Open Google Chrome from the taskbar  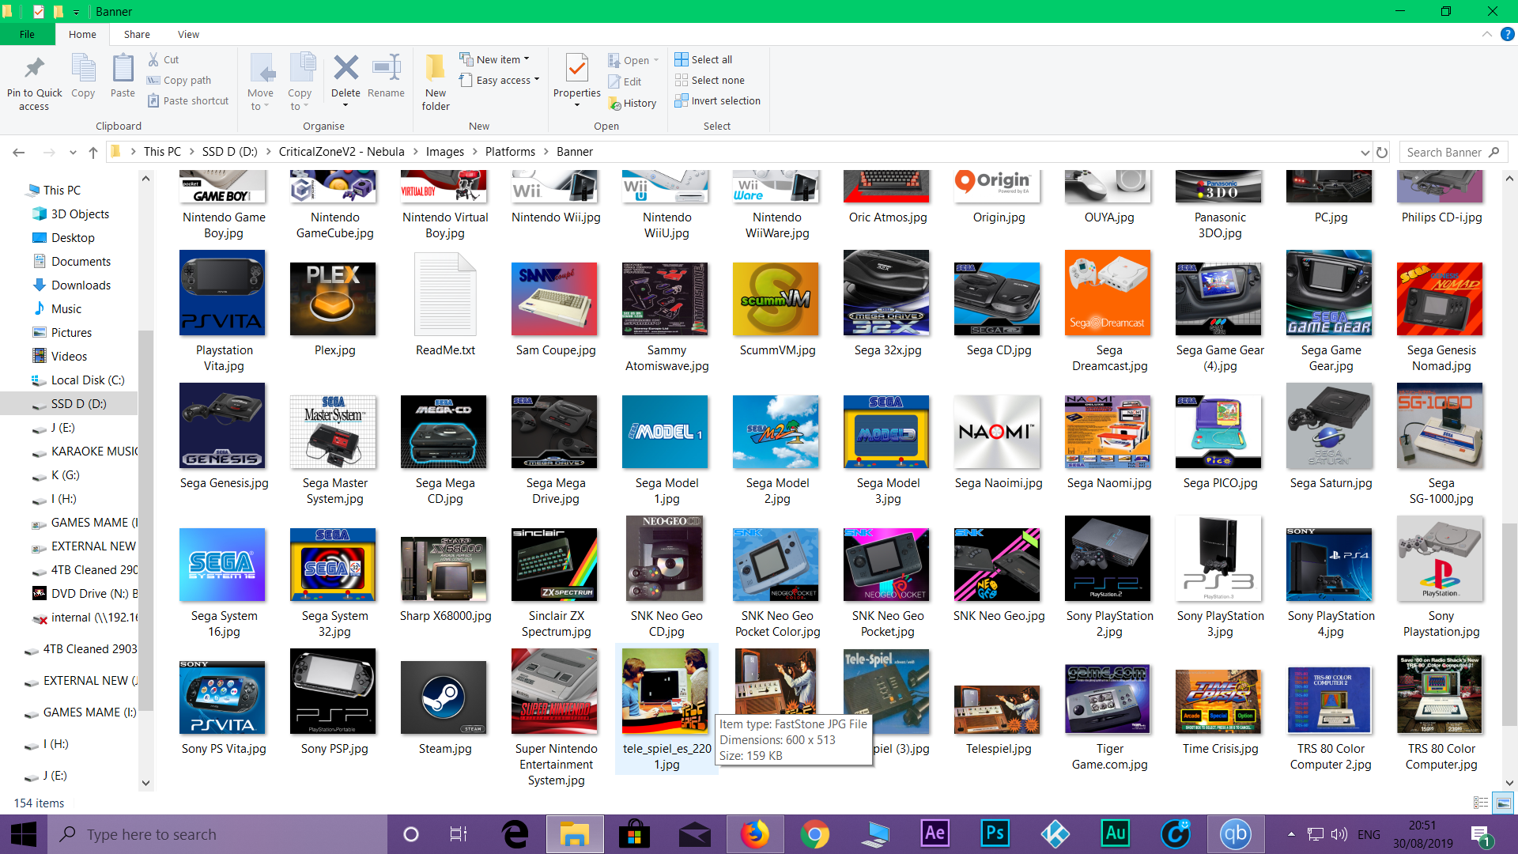pyautogui.click(x=815, y=834)
